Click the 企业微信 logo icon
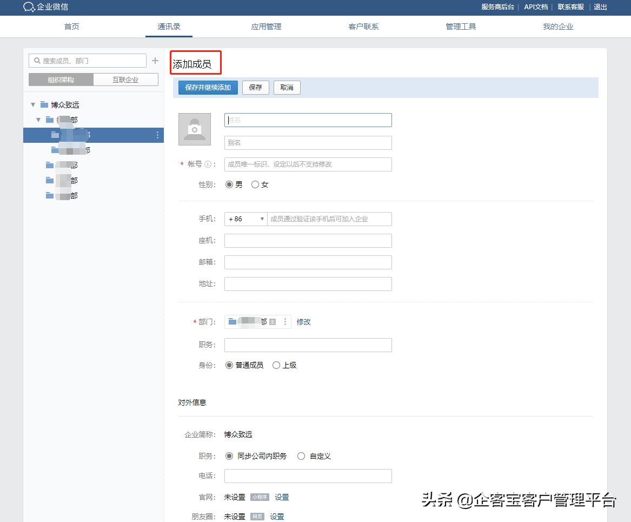 click(x=29, y=8)
